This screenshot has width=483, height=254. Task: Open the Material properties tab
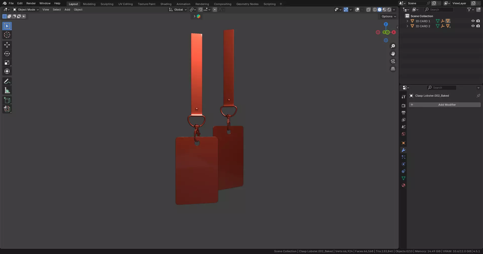pyautogui.click(x=404, y=185)
